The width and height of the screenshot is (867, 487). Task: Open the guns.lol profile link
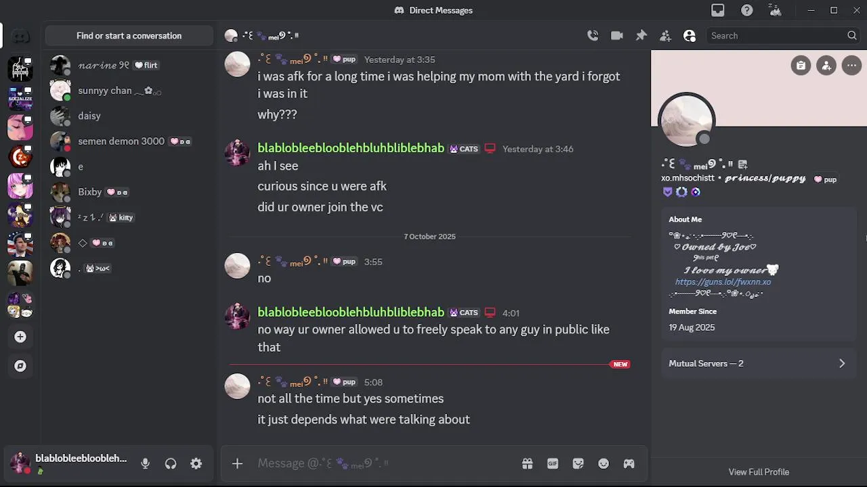[x=723, y=282]
